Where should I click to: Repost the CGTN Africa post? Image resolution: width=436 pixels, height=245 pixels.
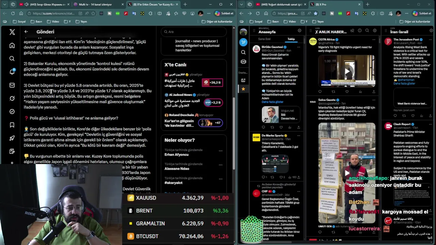coord(333,92)
